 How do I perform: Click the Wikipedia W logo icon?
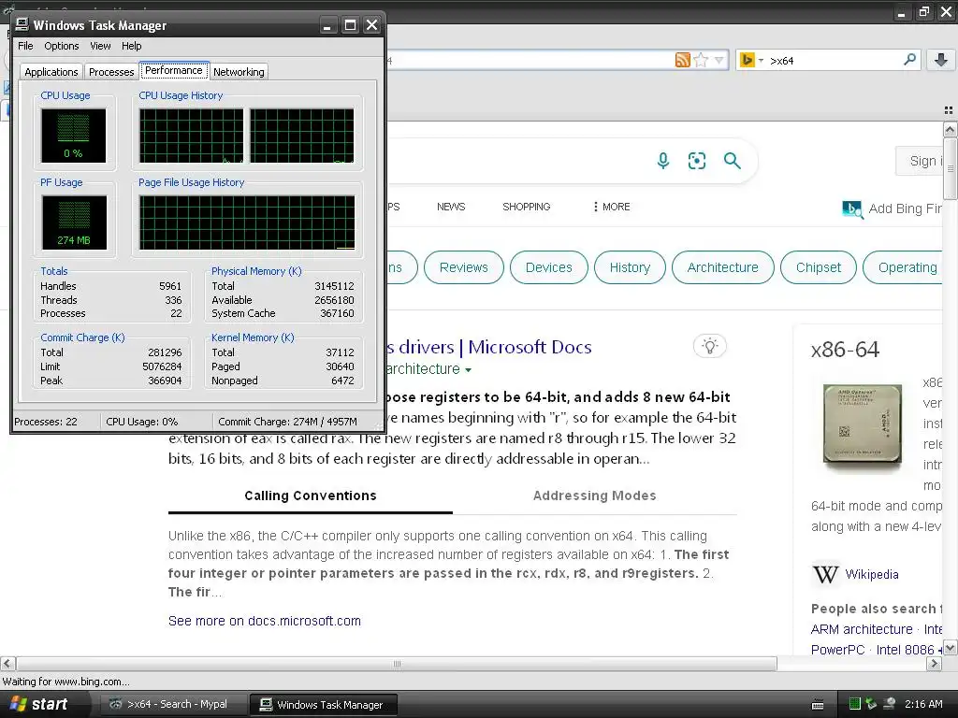click(825, 575)
